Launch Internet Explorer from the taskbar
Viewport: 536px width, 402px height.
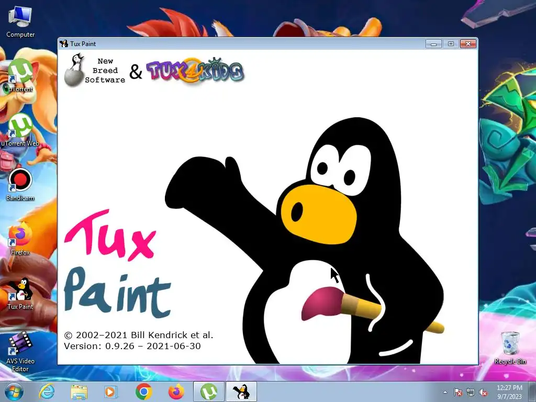[47, 392]
